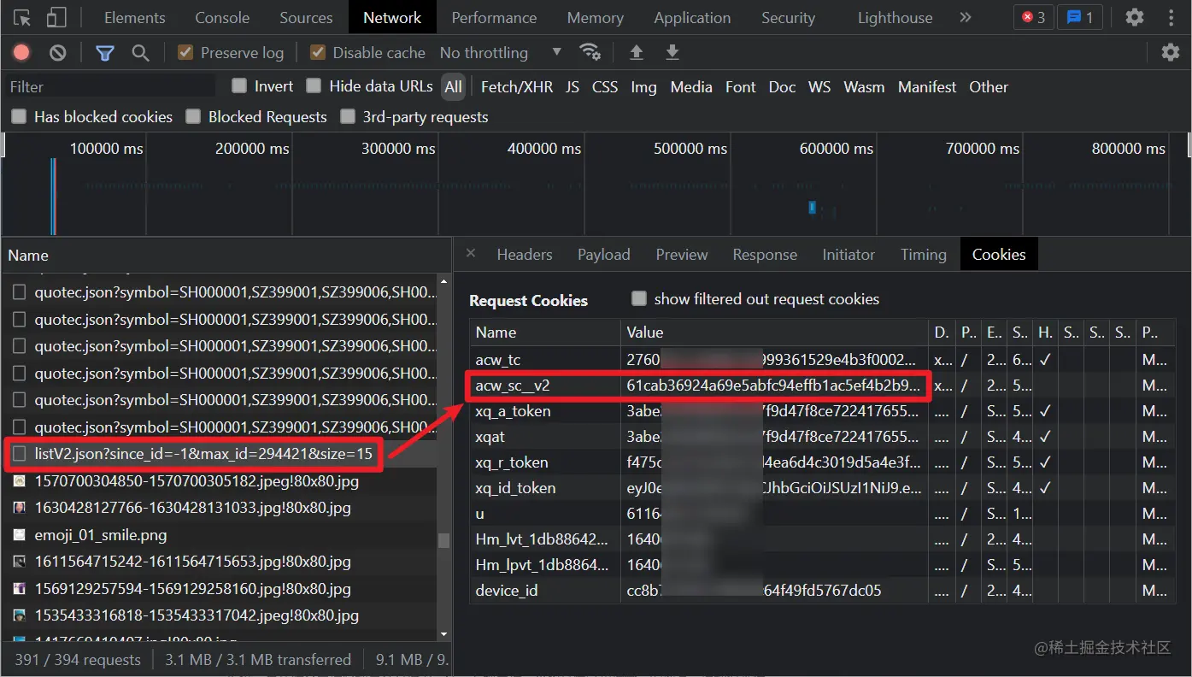Image resolution: width=1192 pixels, height=677 pixels.
Task: Open the 1 issue message badge
Action: point(1080,17)
